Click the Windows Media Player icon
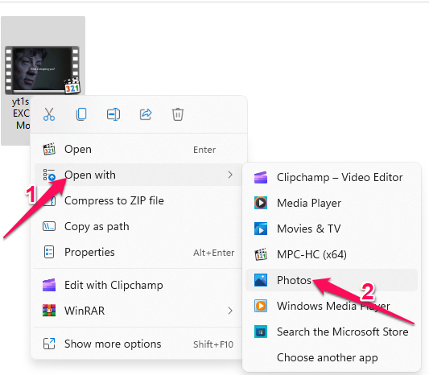This screenshot has height=375, width=429. pyautogui.click(x=261, y=306)
